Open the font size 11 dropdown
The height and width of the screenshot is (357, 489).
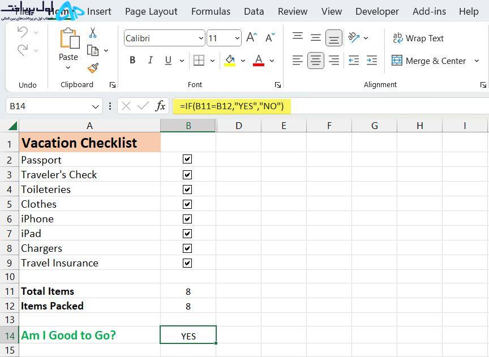237,38
